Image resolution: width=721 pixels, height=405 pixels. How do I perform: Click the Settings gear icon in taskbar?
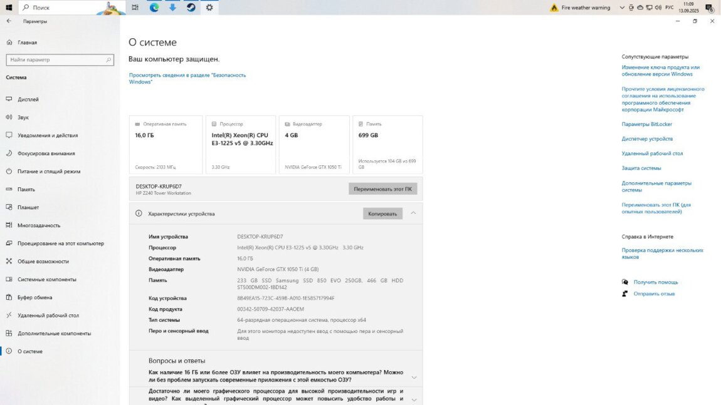pos(209,8)
